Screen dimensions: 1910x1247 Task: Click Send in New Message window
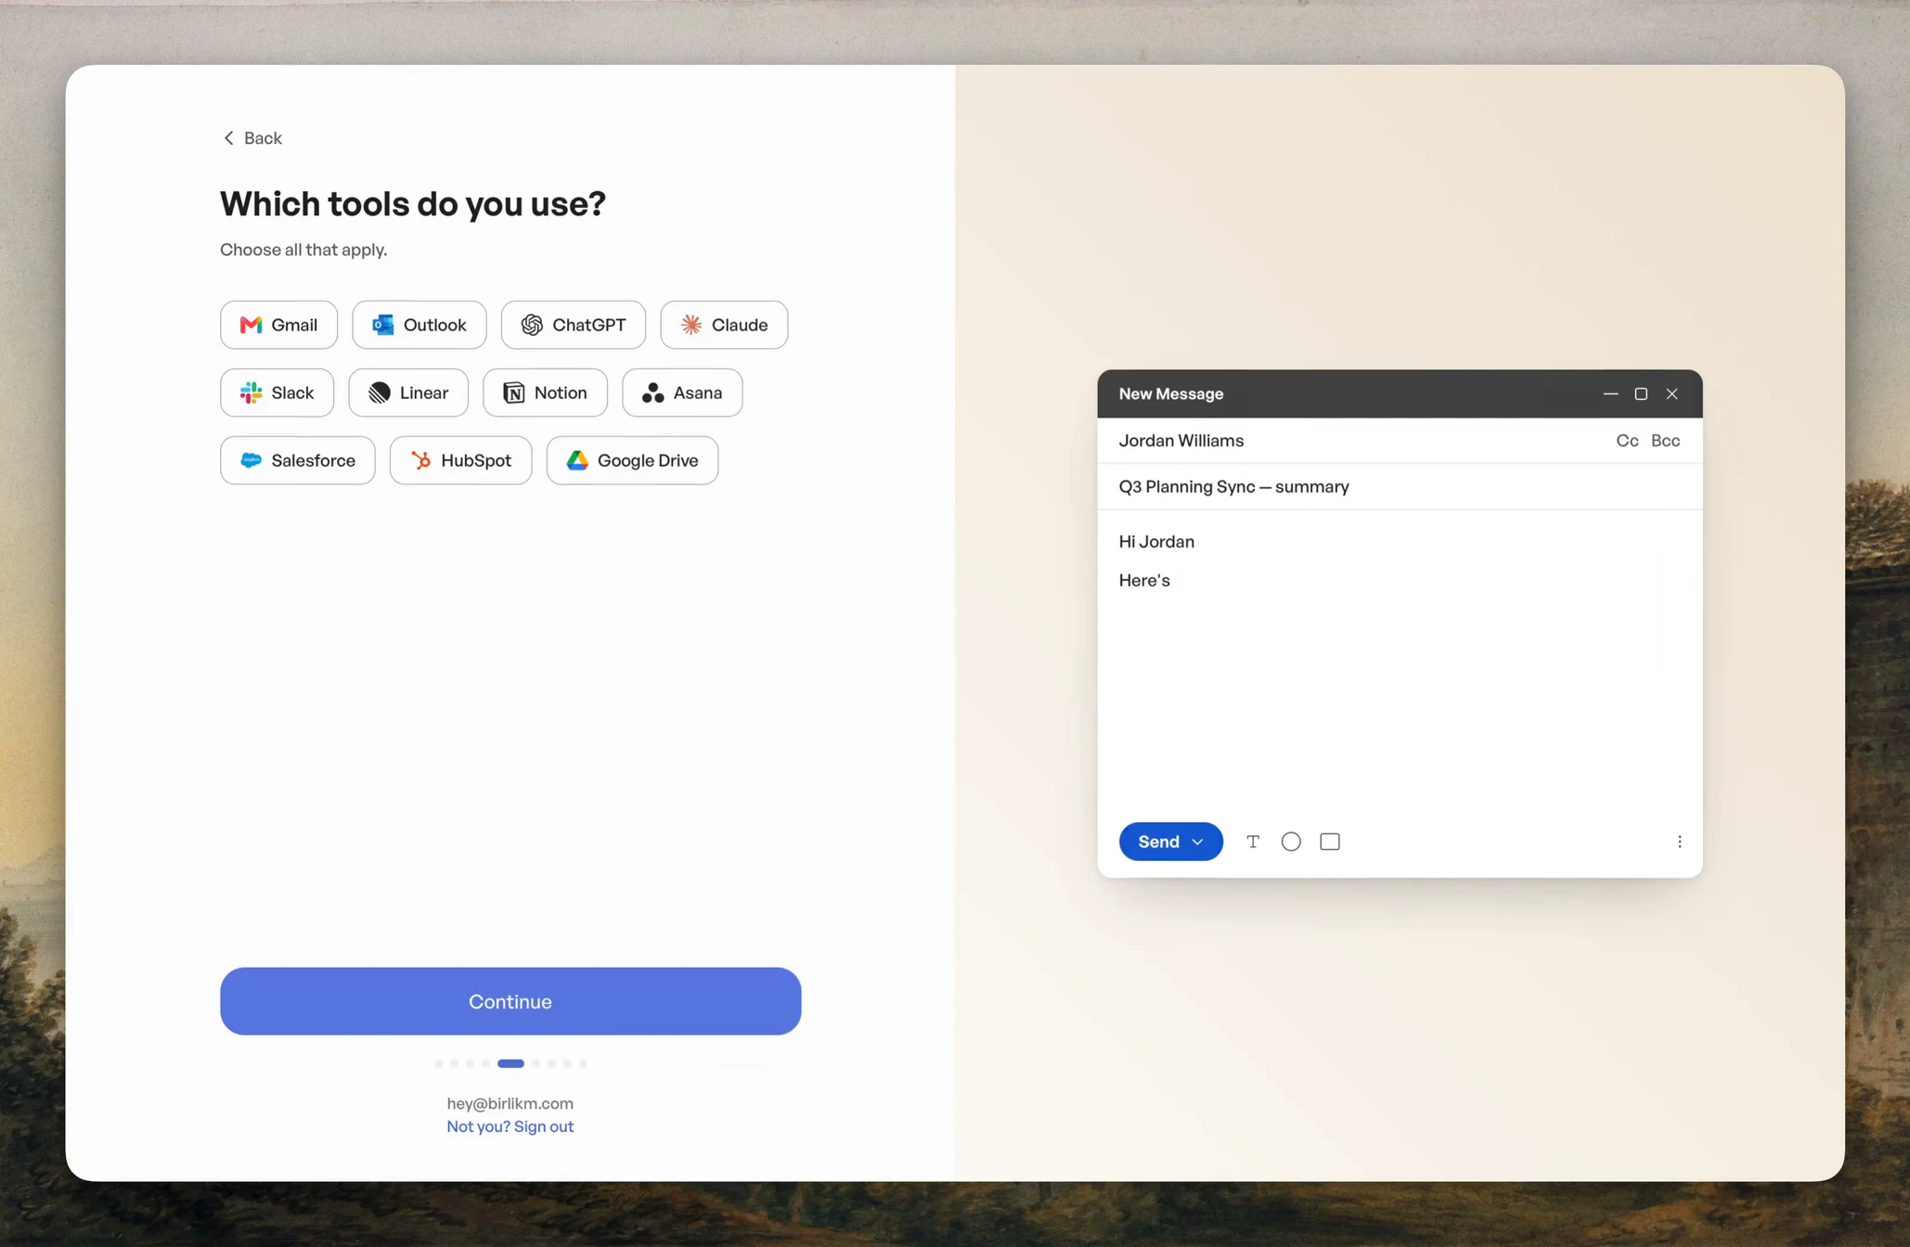coord(1158,842)
